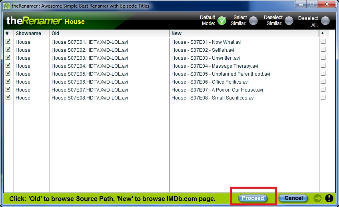Open new name House - S07E05 - Unplanned Parenthood.avi
The height and width of the screenshot is (207, 339).
(221, 74)
